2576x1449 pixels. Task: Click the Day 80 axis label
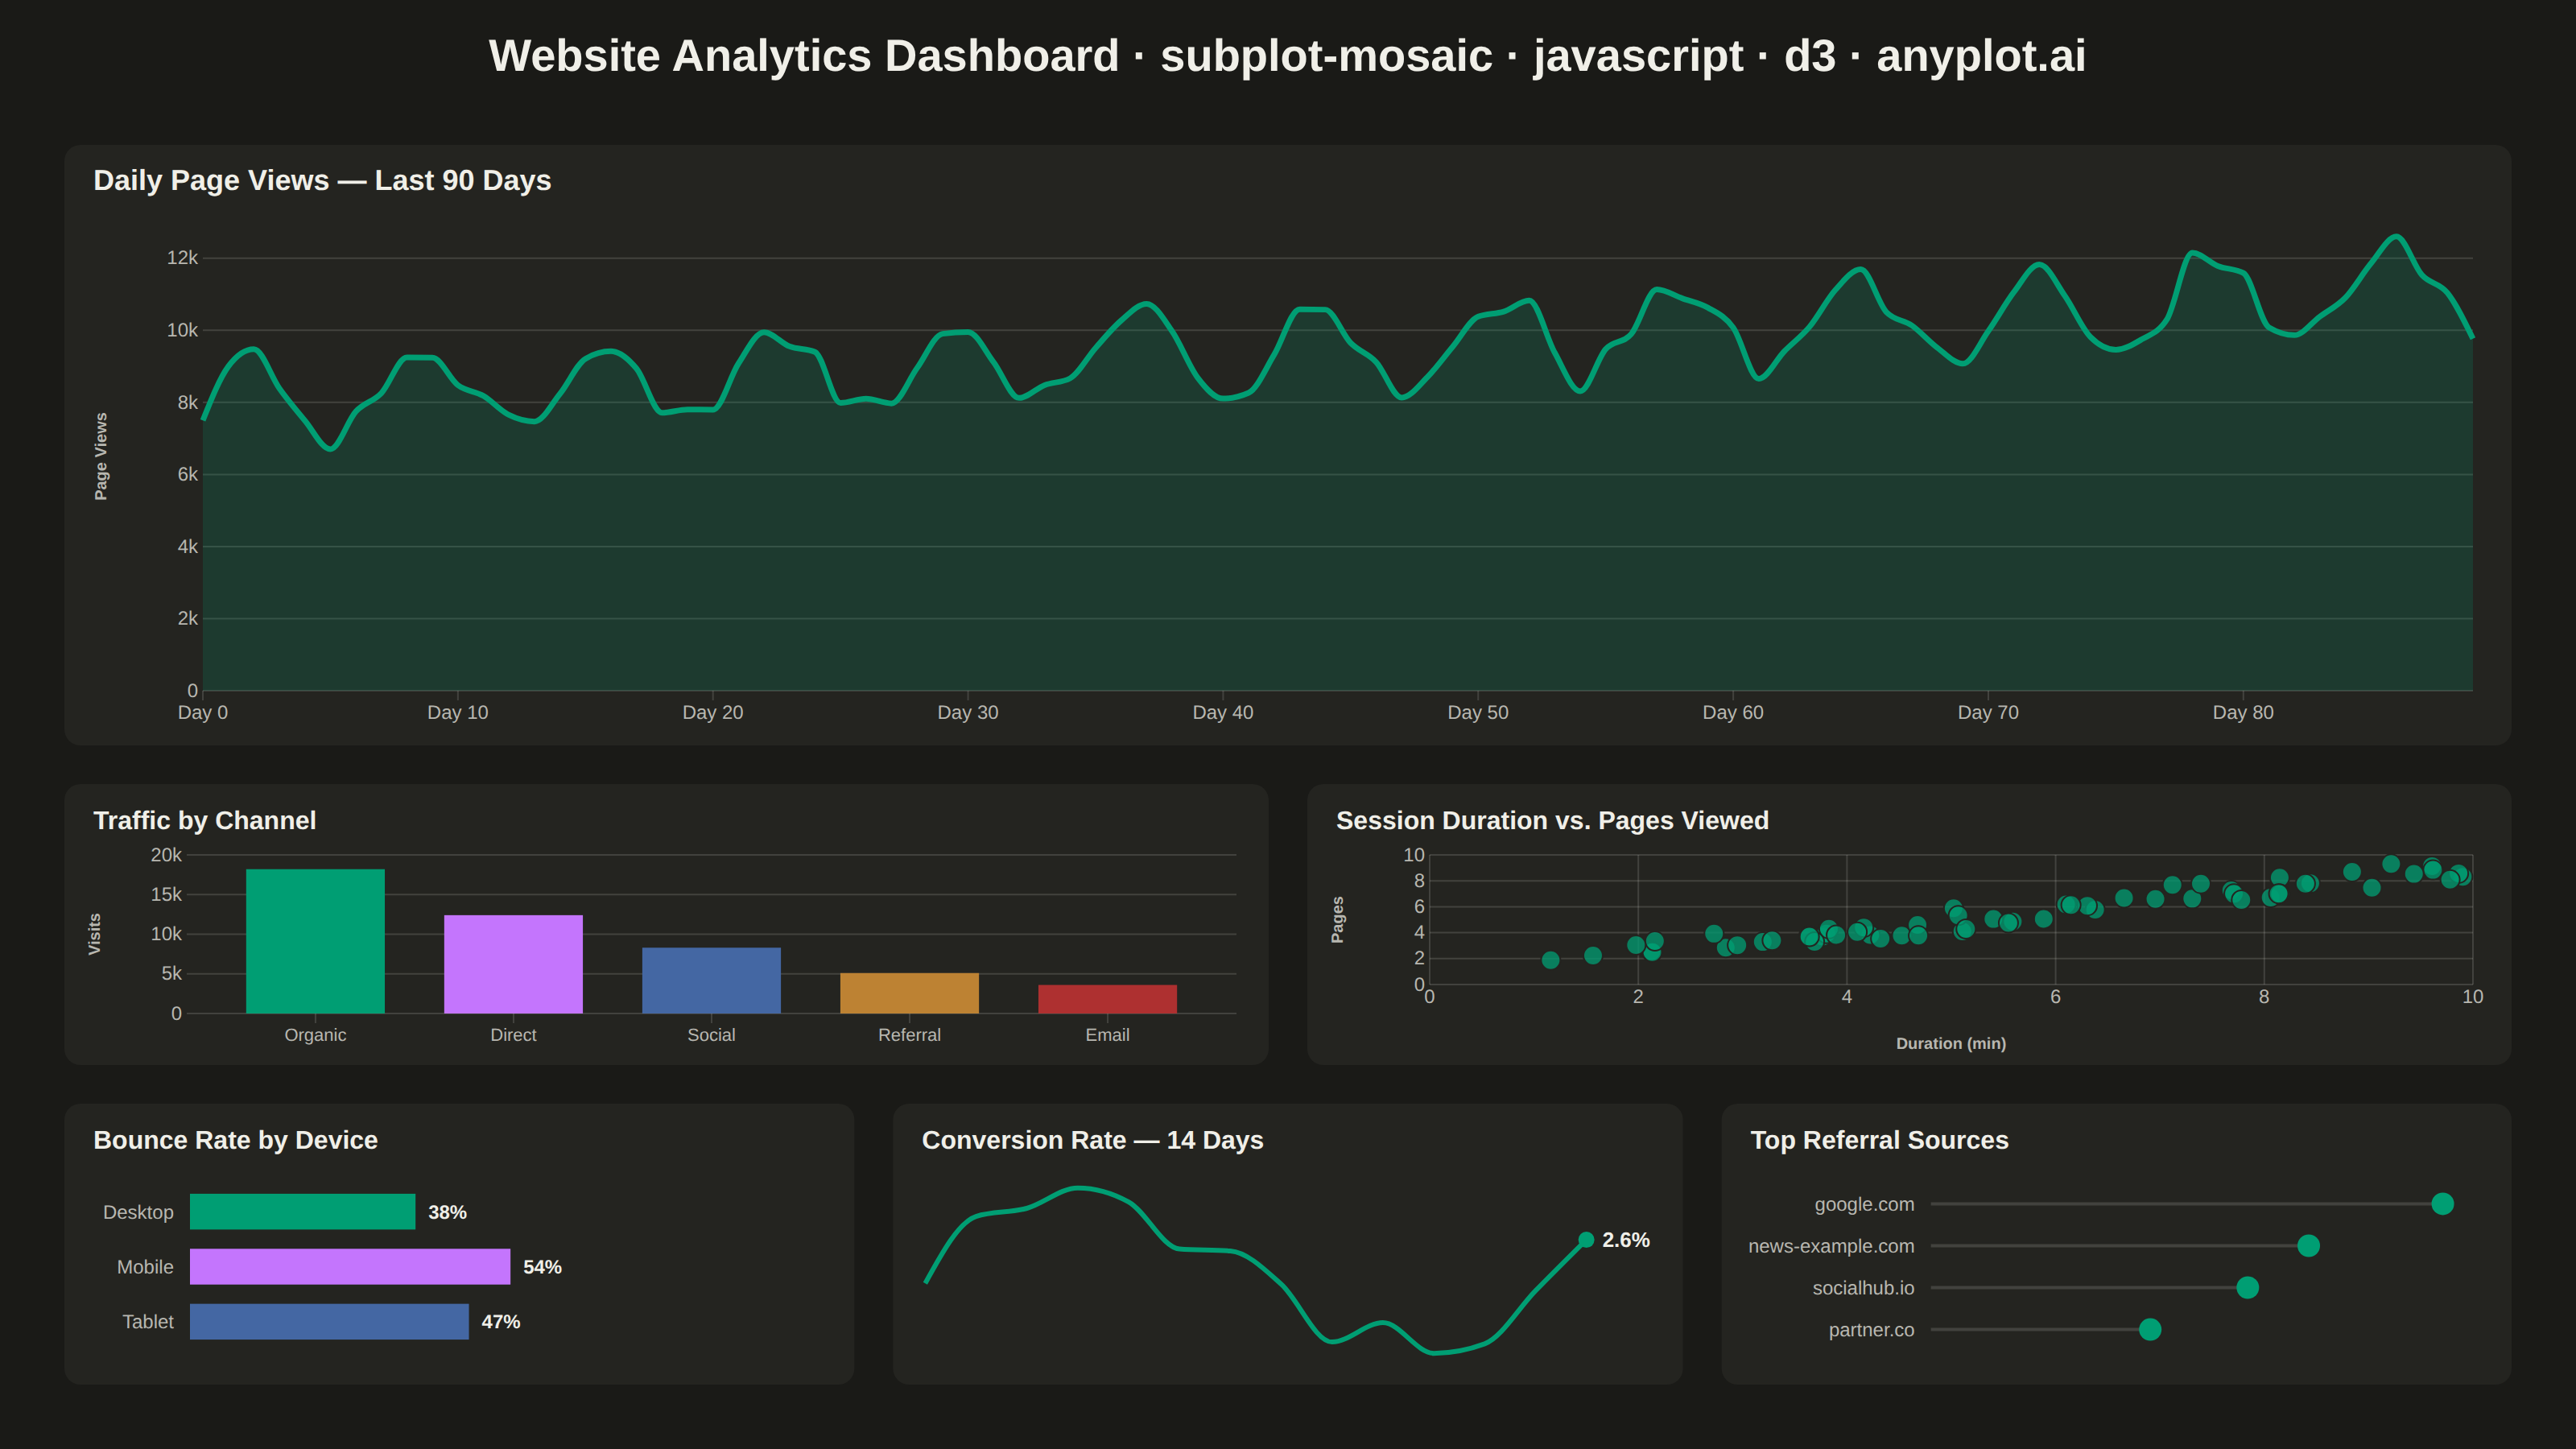[x=2243, y=713]
